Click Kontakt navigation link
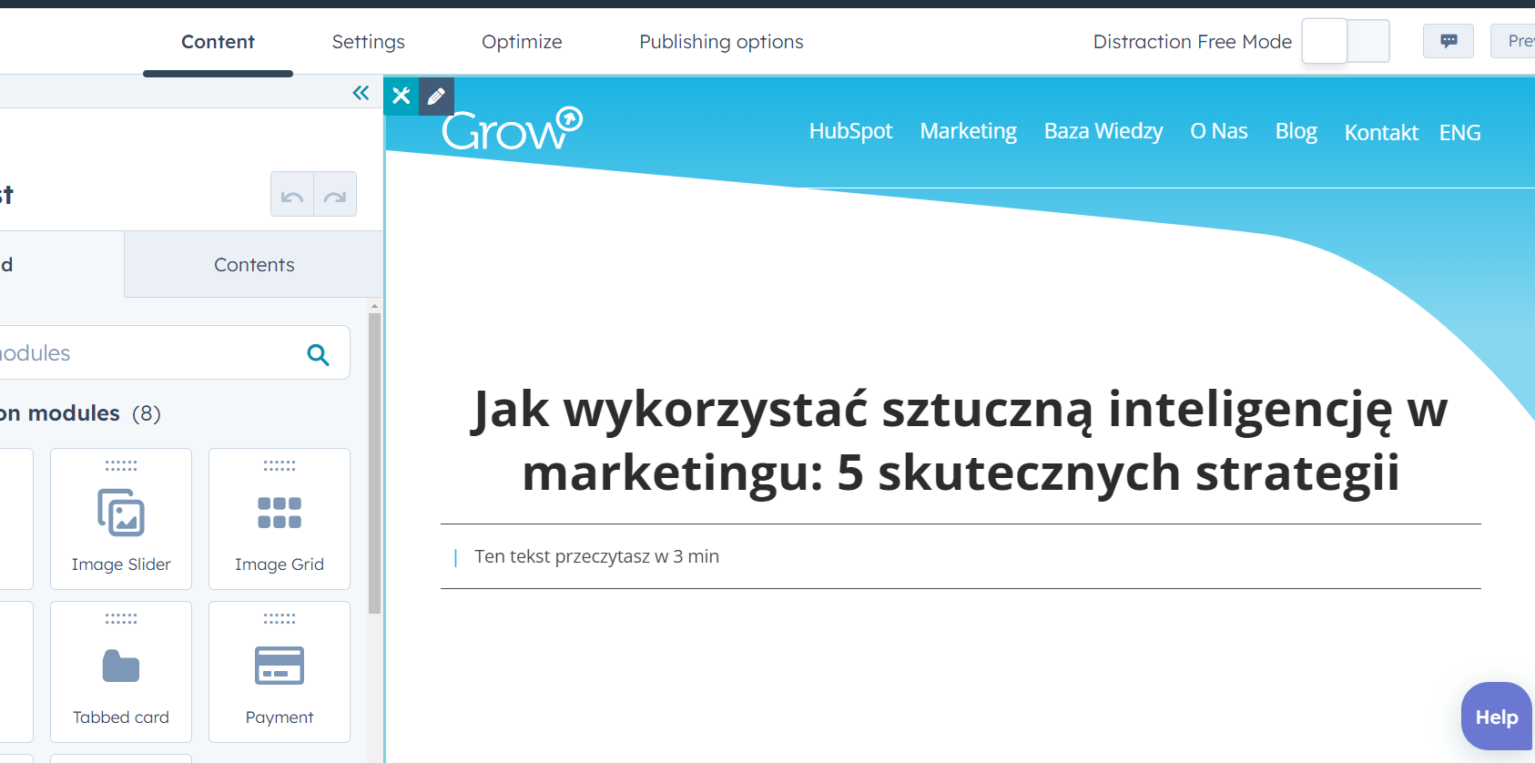 (1381, 133)
